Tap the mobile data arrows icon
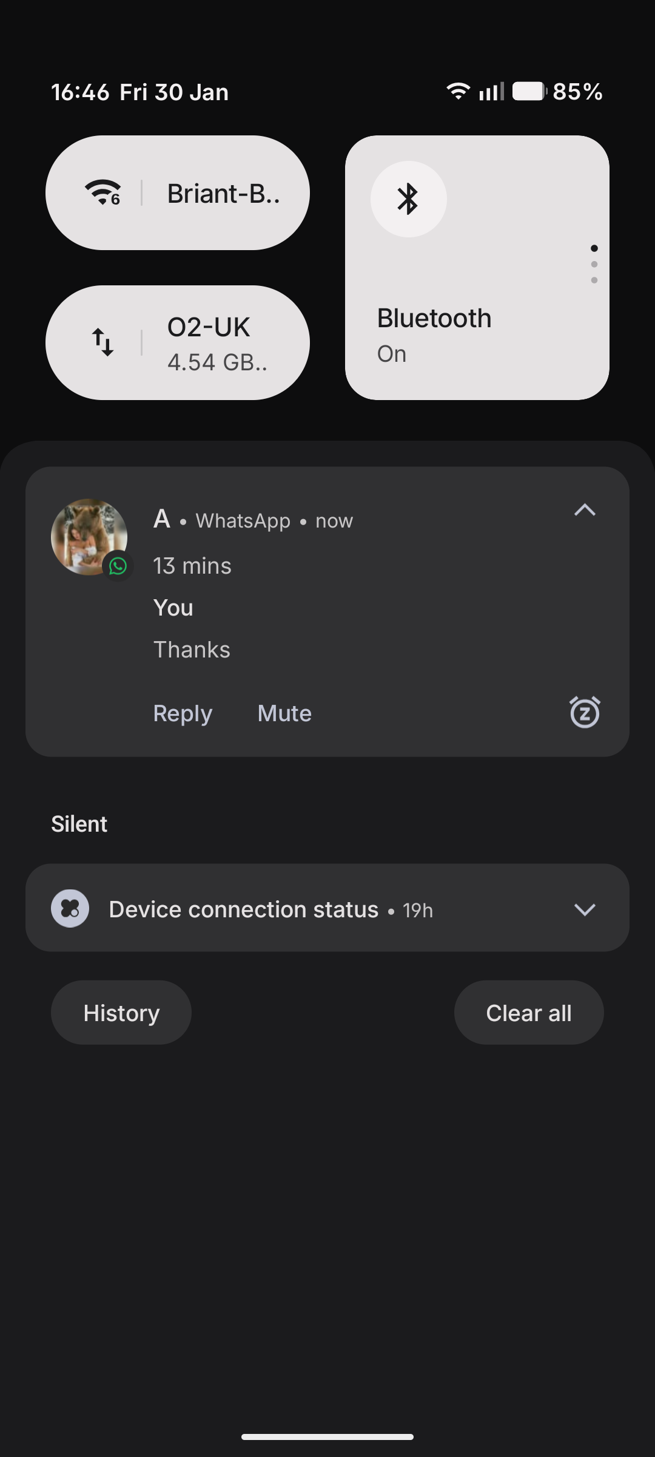The width and height of the screenshot is (655, 1457). [102, 342]
